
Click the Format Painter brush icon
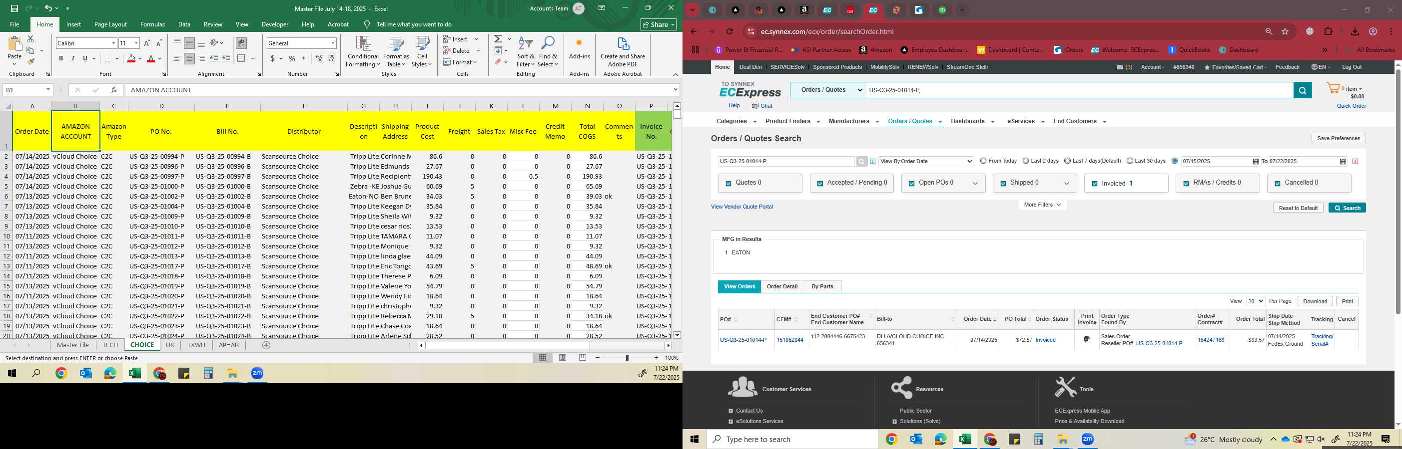30,61
